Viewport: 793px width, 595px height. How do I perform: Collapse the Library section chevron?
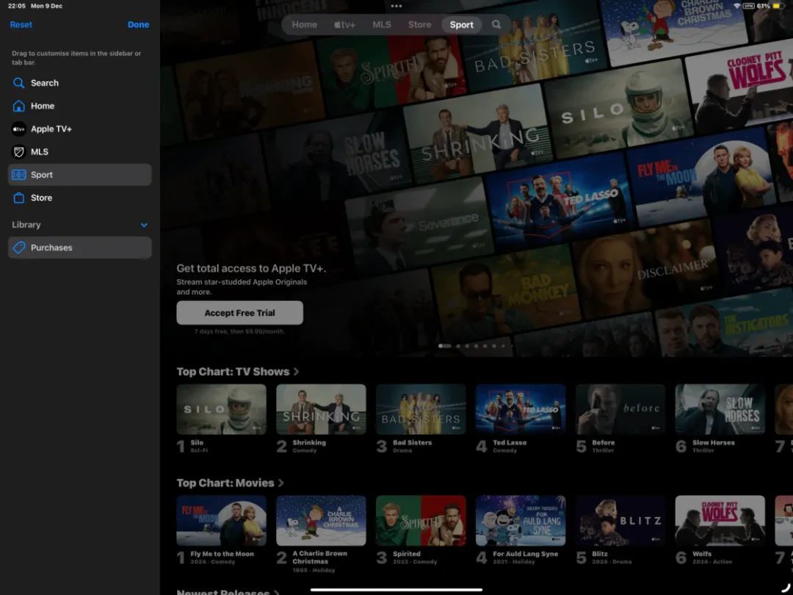pyautogui.click(x=144, y=226)
